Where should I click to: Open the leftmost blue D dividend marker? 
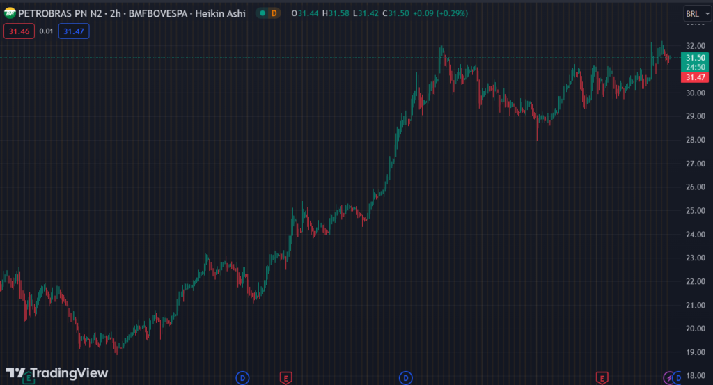pos(242,378)
